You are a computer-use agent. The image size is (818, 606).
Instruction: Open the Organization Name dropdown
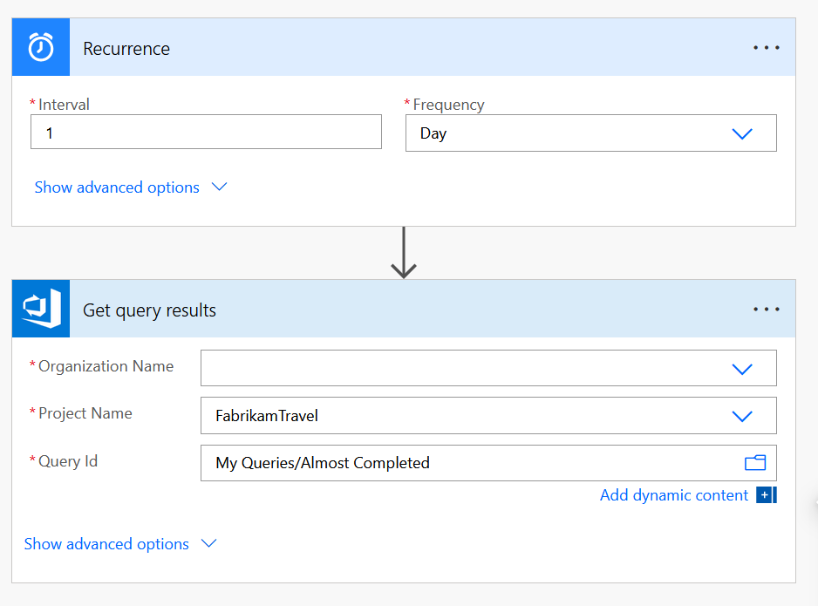click(741, 368)
